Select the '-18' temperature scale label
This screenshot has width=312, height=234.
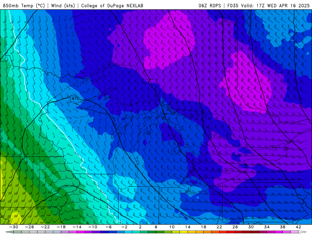point(61,227)
